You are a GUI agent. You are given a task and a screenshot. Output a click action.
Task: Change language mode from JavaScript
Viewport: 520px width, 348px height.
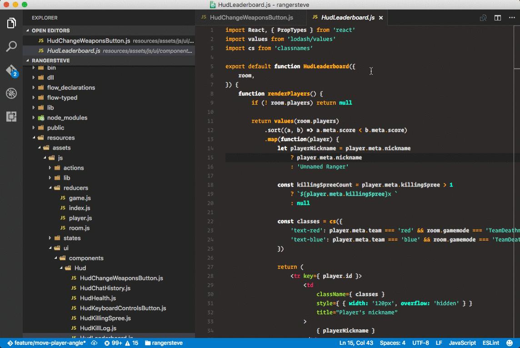pos(462,343)
